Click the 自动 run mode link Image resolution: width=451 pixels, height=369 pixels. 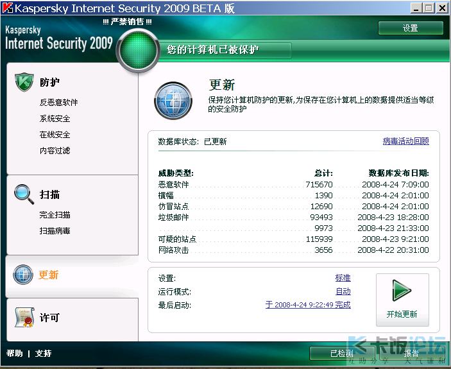point(343,291)
